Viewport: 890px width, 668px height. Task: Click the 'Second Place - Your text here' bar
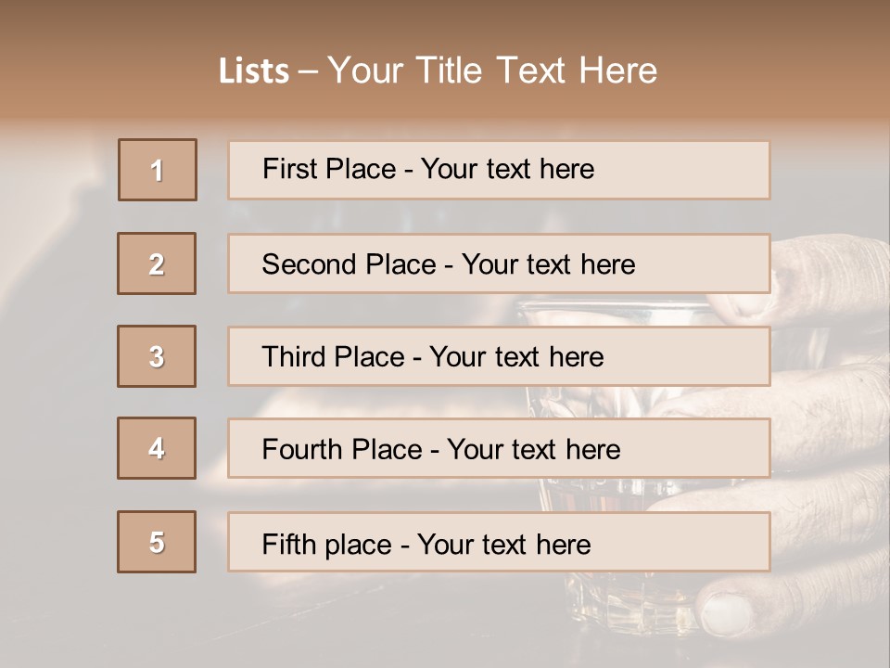tap(499, 263)
